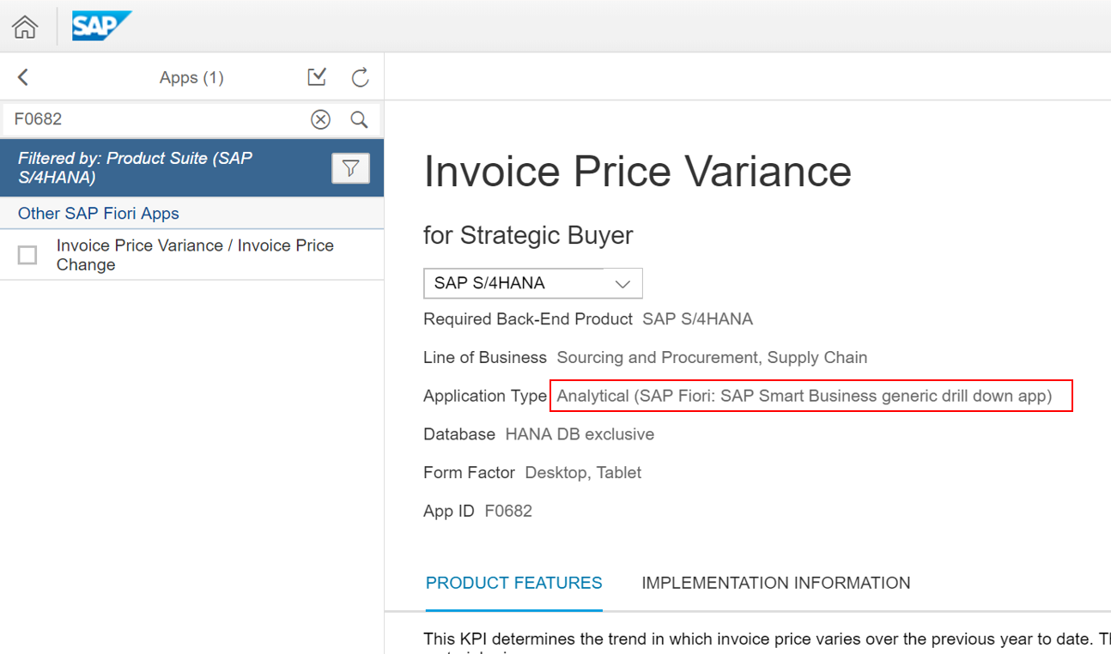Clear the F0682 search text
This screenshot has width=1111, height=654.
pyautogui.click(x=320, y=119)
